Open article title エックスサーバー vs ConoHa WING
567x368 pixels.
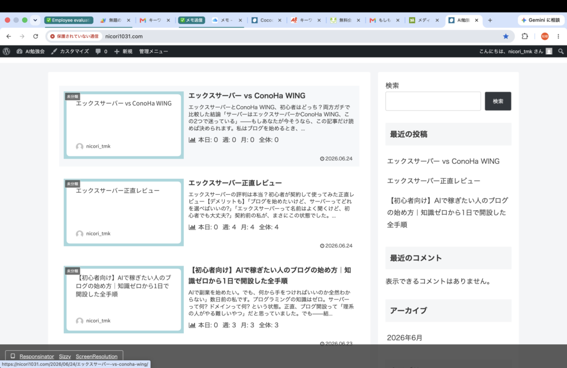pyautogui.click(x=246, y=96)
